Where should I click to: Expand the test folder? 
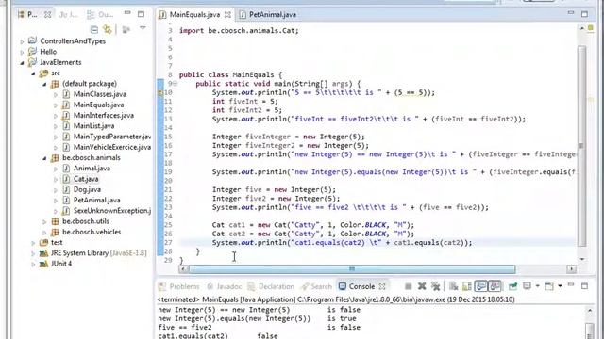(x=33, y=243)
